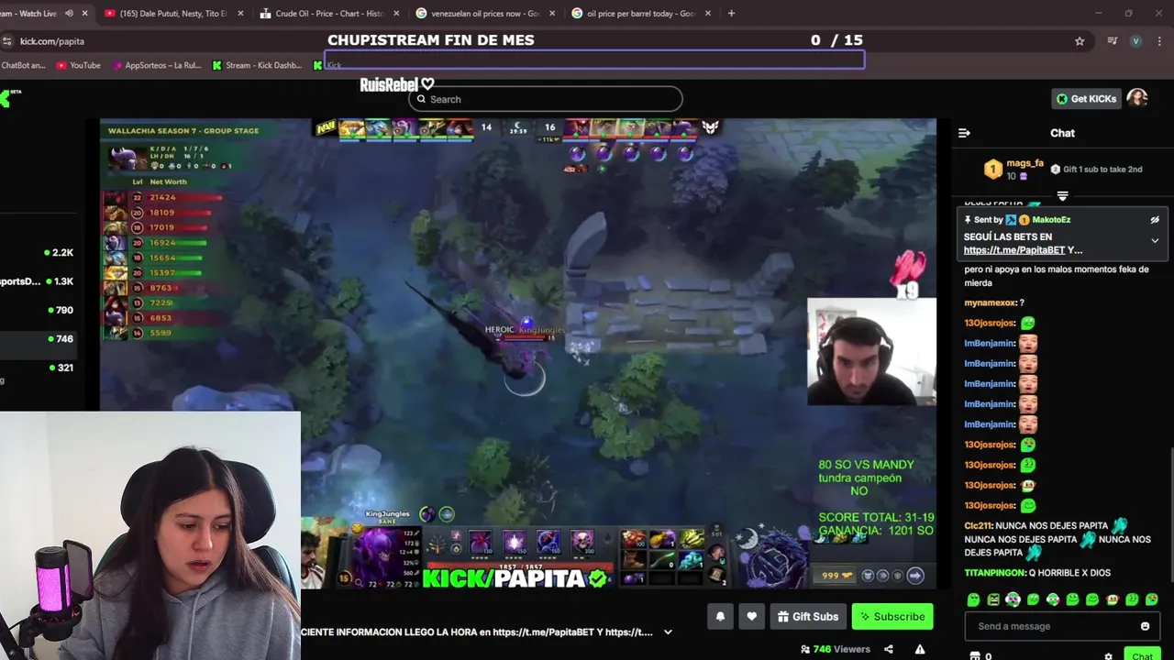Click the last emote in quick bar
The width and height of the screenshot is (1174, 660).
pyautogui.click(x=1152, y=599)
